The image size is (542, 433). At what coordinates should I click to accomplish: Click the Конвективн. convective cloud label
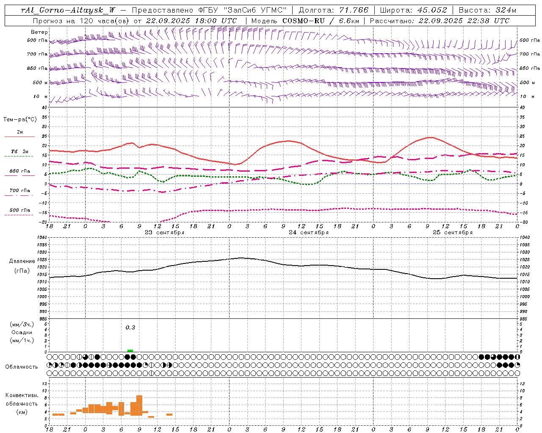coord(22,395)
